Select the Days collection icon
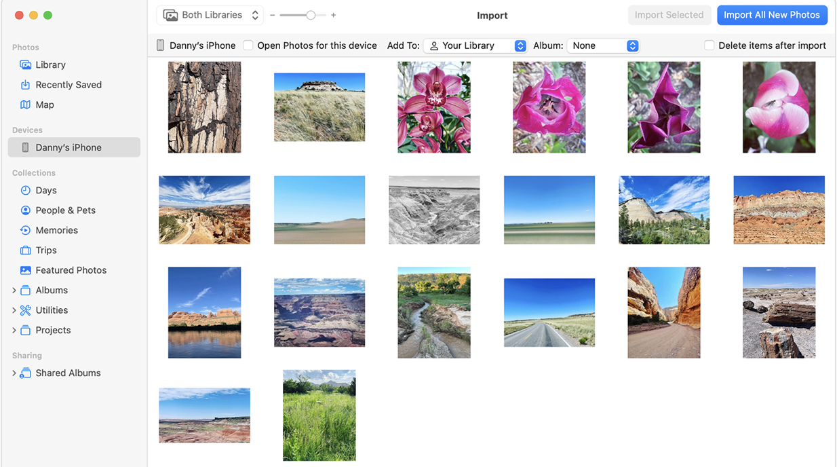 click(x=24, y=190)
